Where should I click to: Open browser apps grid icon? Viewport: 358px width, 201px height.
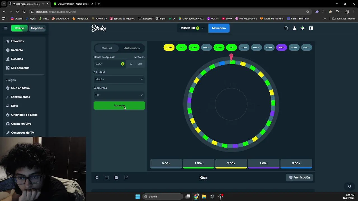point(4,19)
